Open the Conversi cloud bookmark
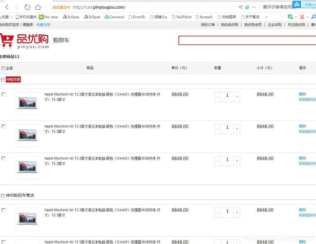Viewport: 316px width, 244px height. [x=114, y=17]
